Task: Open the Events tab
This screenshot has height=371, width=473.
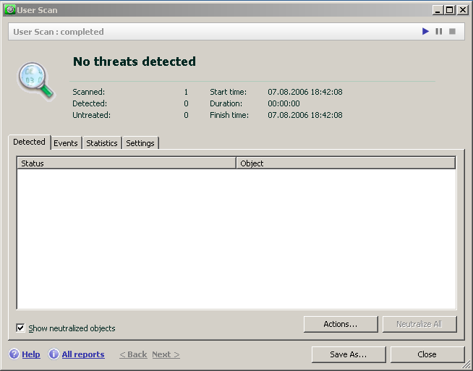Action: point(66,143)
